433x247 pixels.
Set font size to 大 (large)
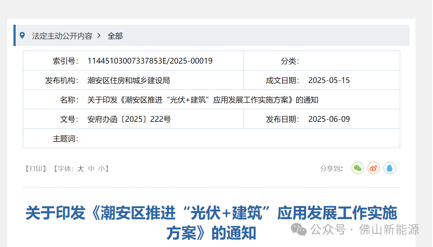coord(81,169)
